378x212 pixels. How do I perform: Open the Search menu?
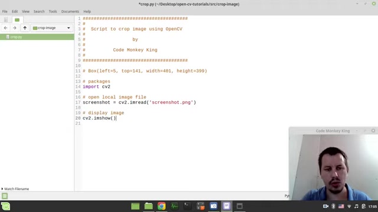(39, 12)
